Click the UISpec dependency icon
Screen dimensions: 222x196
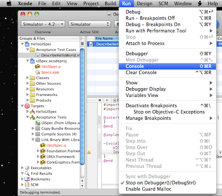point(38,123)
